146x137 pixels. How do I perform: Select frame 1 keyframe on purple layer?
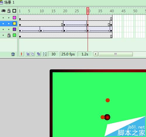click(20, 31)
